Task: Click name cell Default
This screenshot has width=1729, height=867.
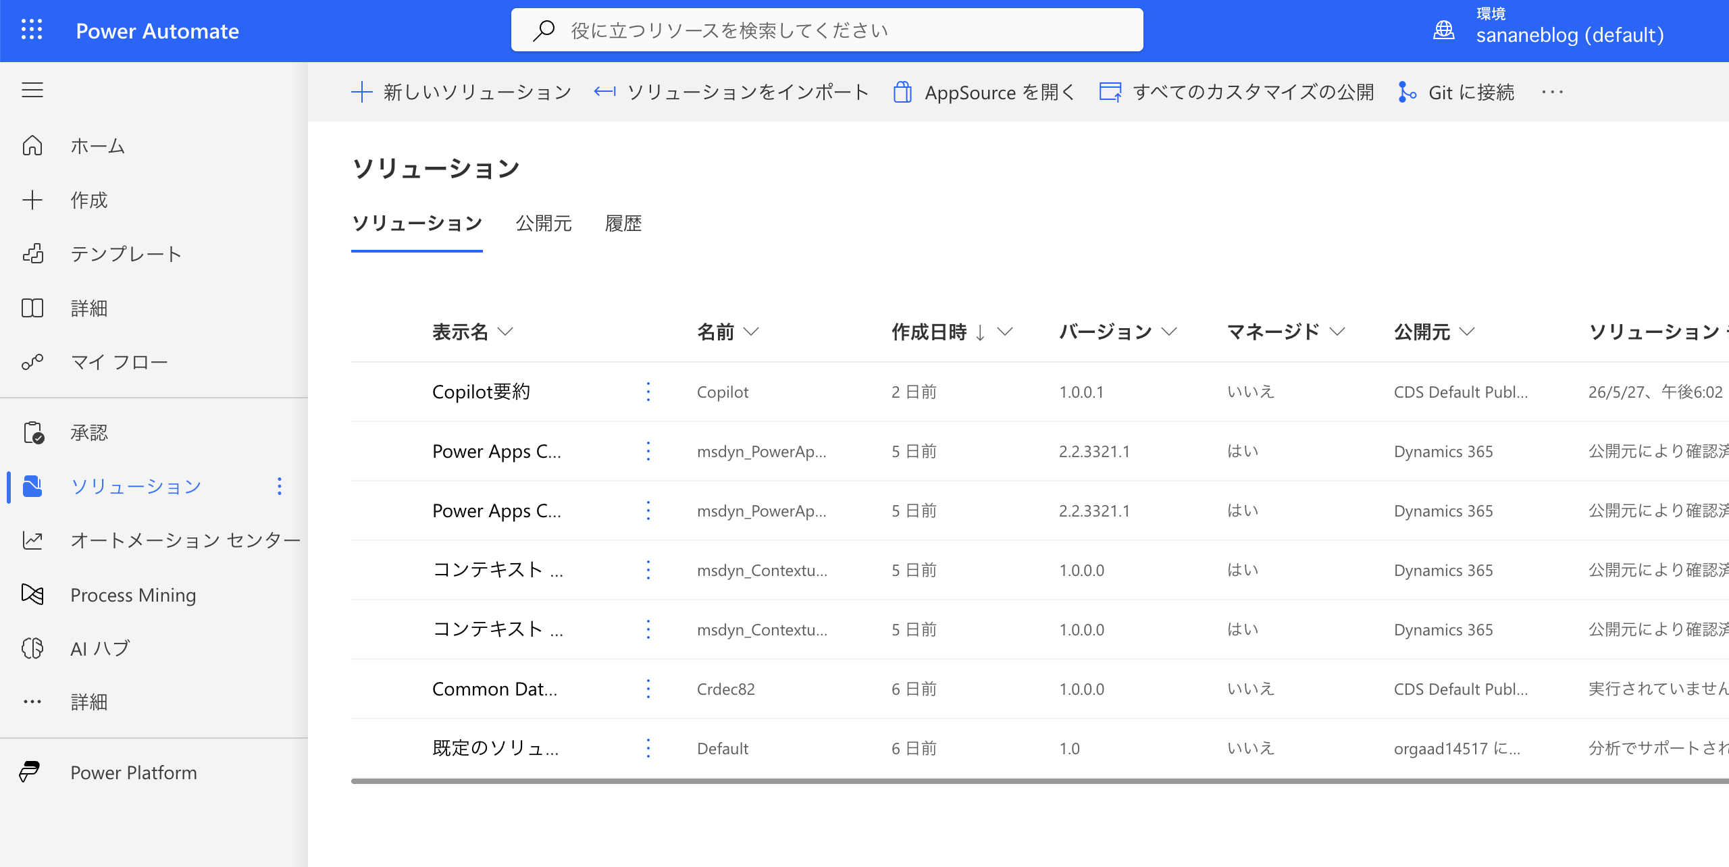Action: [x=723, y=748]
